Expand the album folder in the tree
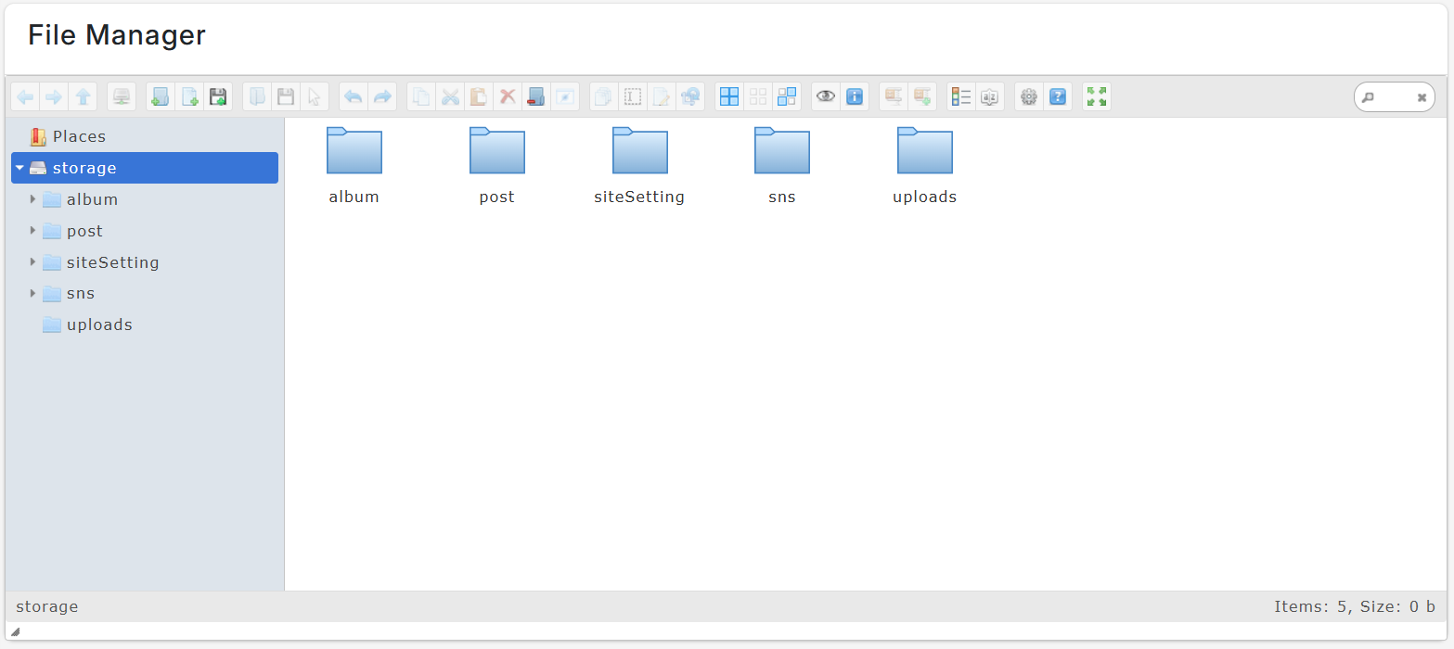The image size is (1454, 649). (33, 199)
